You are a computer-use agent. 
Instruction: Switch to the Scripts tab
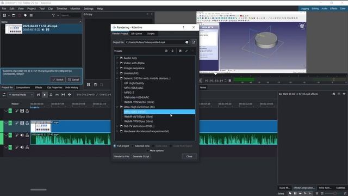point(151,34)
